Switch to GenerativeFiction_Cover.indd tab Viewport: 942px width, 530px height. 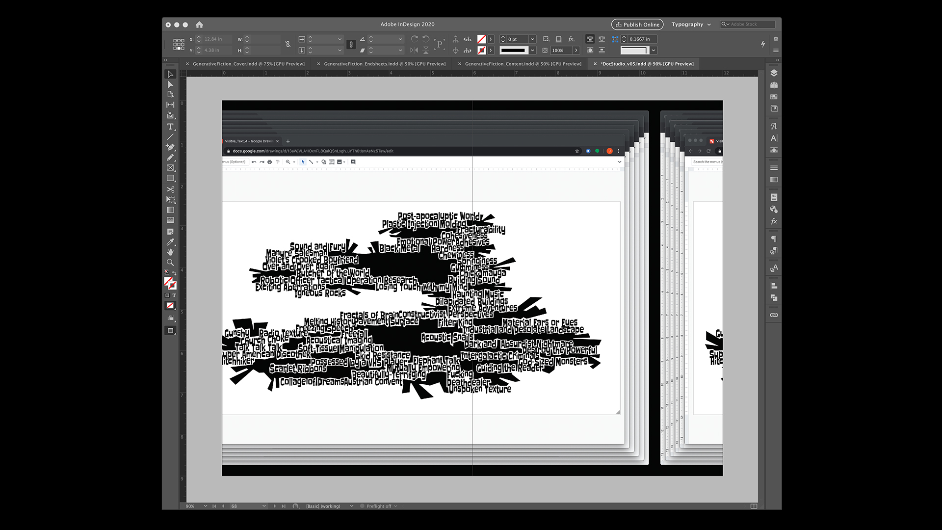248,64
